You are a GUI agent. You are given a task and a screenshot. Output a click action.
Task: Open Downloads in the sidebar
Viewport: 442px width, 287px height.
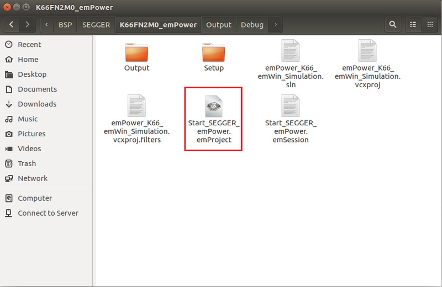click(37, 104)
